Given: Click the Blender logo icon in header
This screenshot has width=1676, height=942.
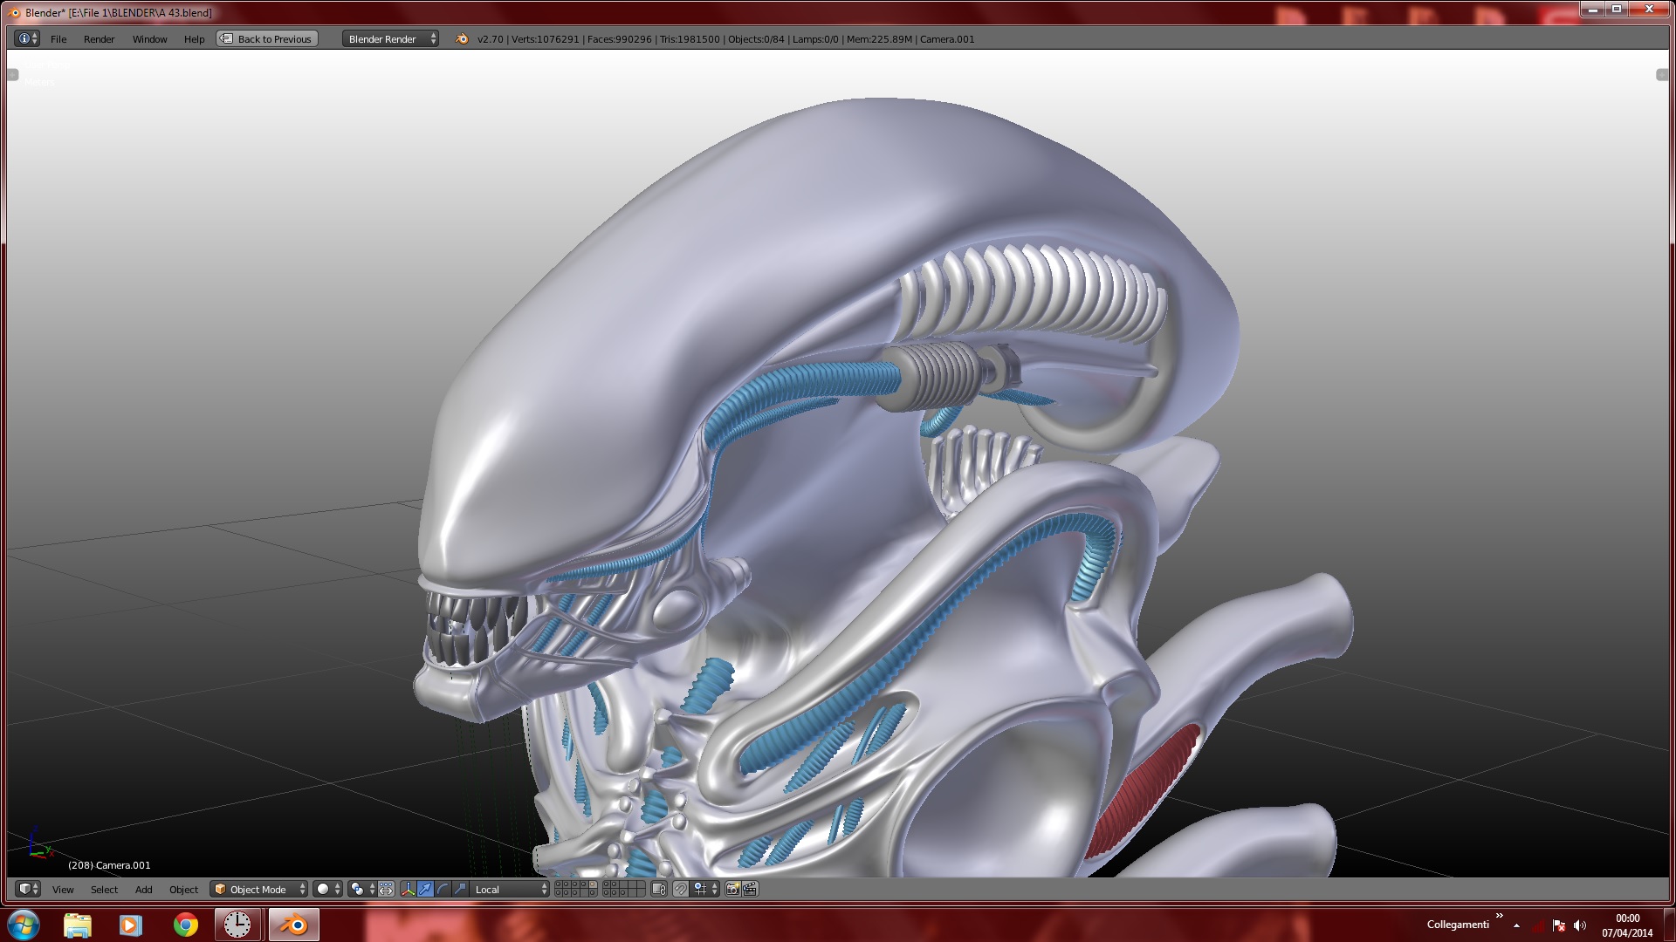Looking at the screenshot, I should [462, 38].
